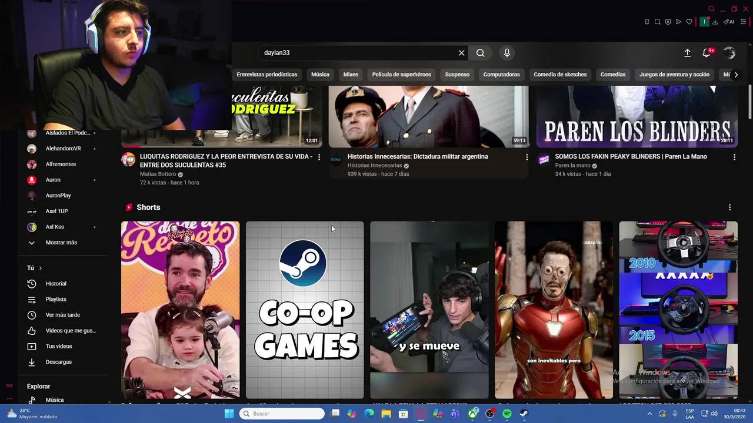Open the CO-OP GAMES Steam short
The width and height of the screenshot is (753, 423).
click(x=305, y=310)
